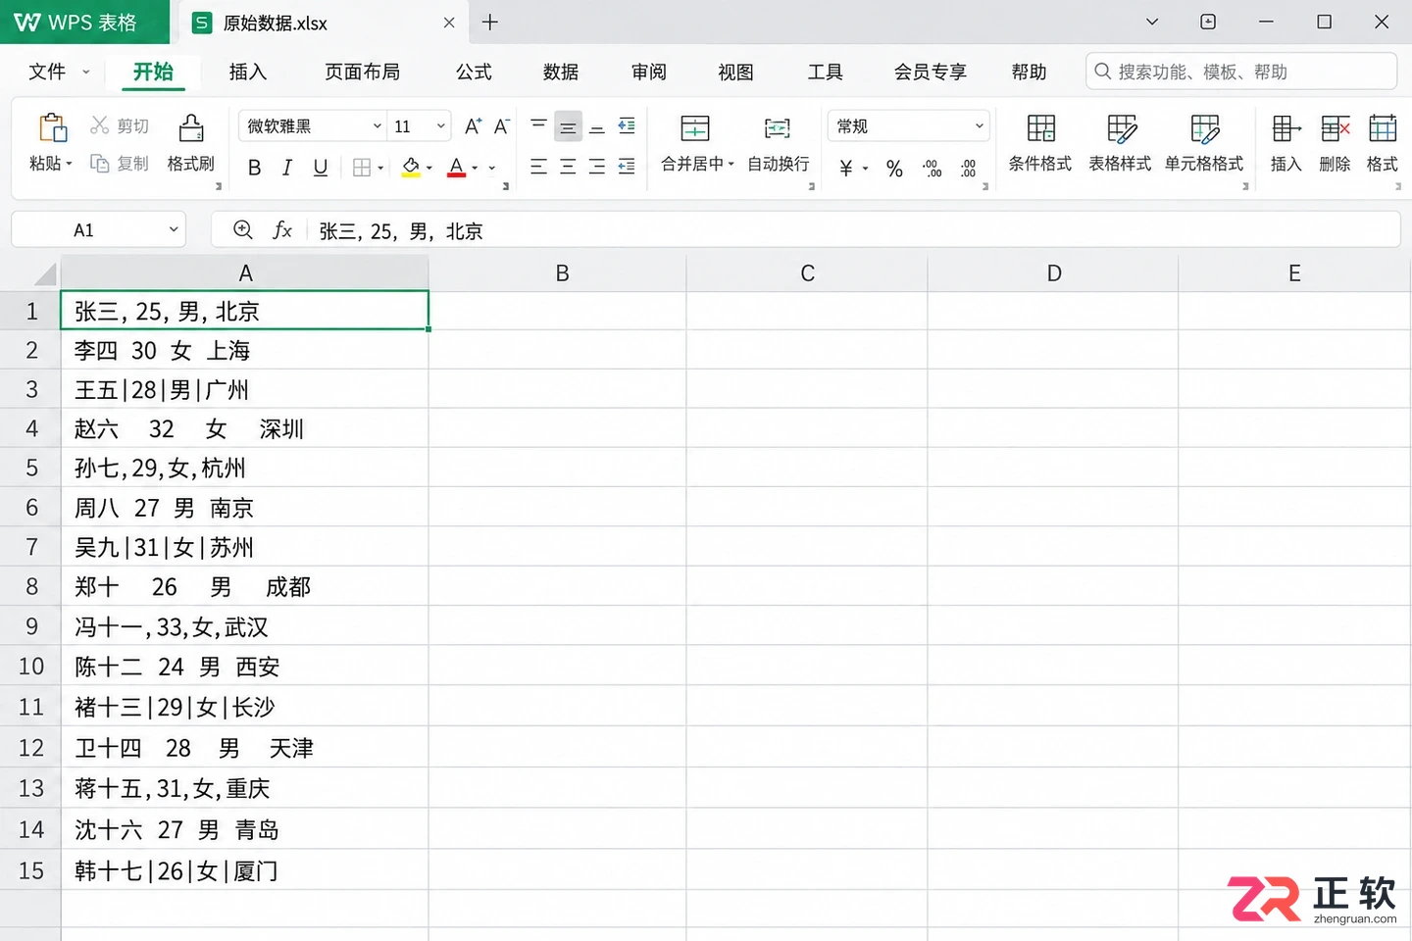Click the select-all corner triangle
The image size is (1412, 941).
[x=45, y=273]
